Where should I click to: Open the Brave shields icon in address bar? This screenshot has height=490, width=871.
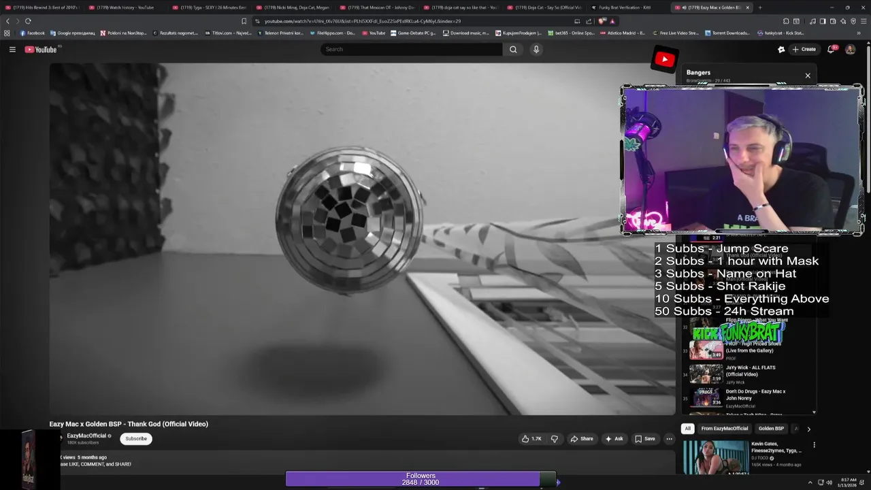point(602,21)
